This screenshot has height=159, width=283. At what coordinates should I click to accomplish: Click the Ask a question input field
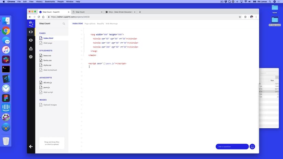click(x=232, y=146)
